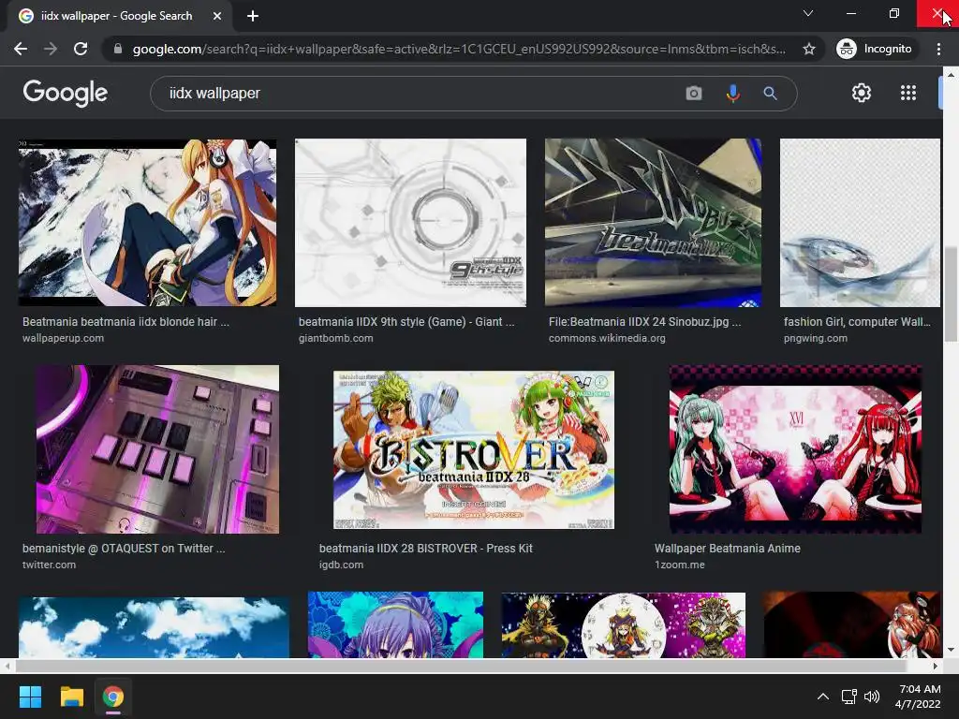This screenshot has width=959, height=719.
Task: Open the Sinobuz cabinet photo thumbnail
Action: [653, 223]
